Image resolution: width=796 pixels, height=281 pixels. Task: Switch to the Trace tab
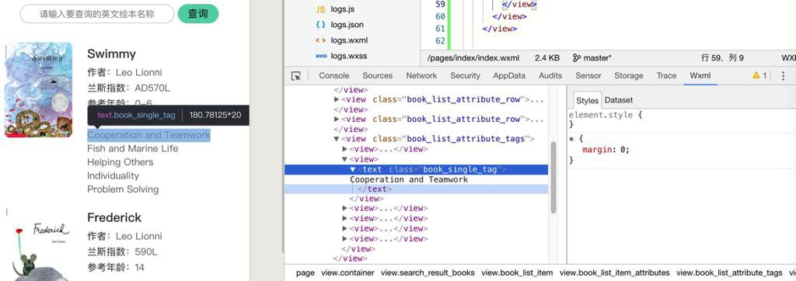(x=666, y=75)
